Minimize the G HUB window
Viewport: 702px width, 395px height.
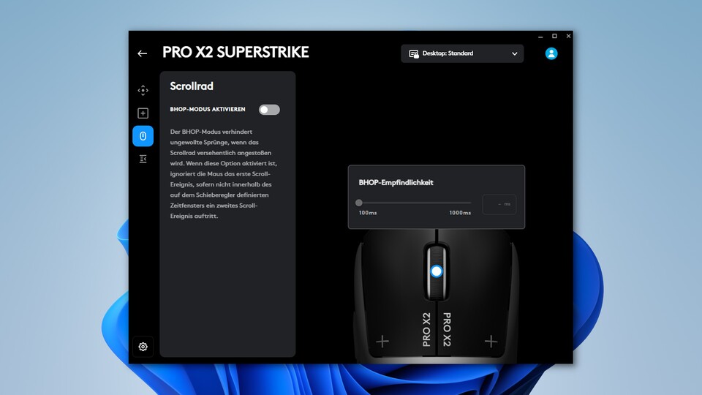[x=540, y=37]
